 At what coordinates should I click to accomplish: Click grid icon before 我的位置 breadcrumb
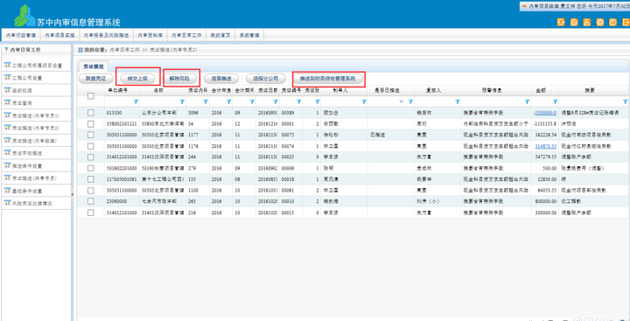80,50
